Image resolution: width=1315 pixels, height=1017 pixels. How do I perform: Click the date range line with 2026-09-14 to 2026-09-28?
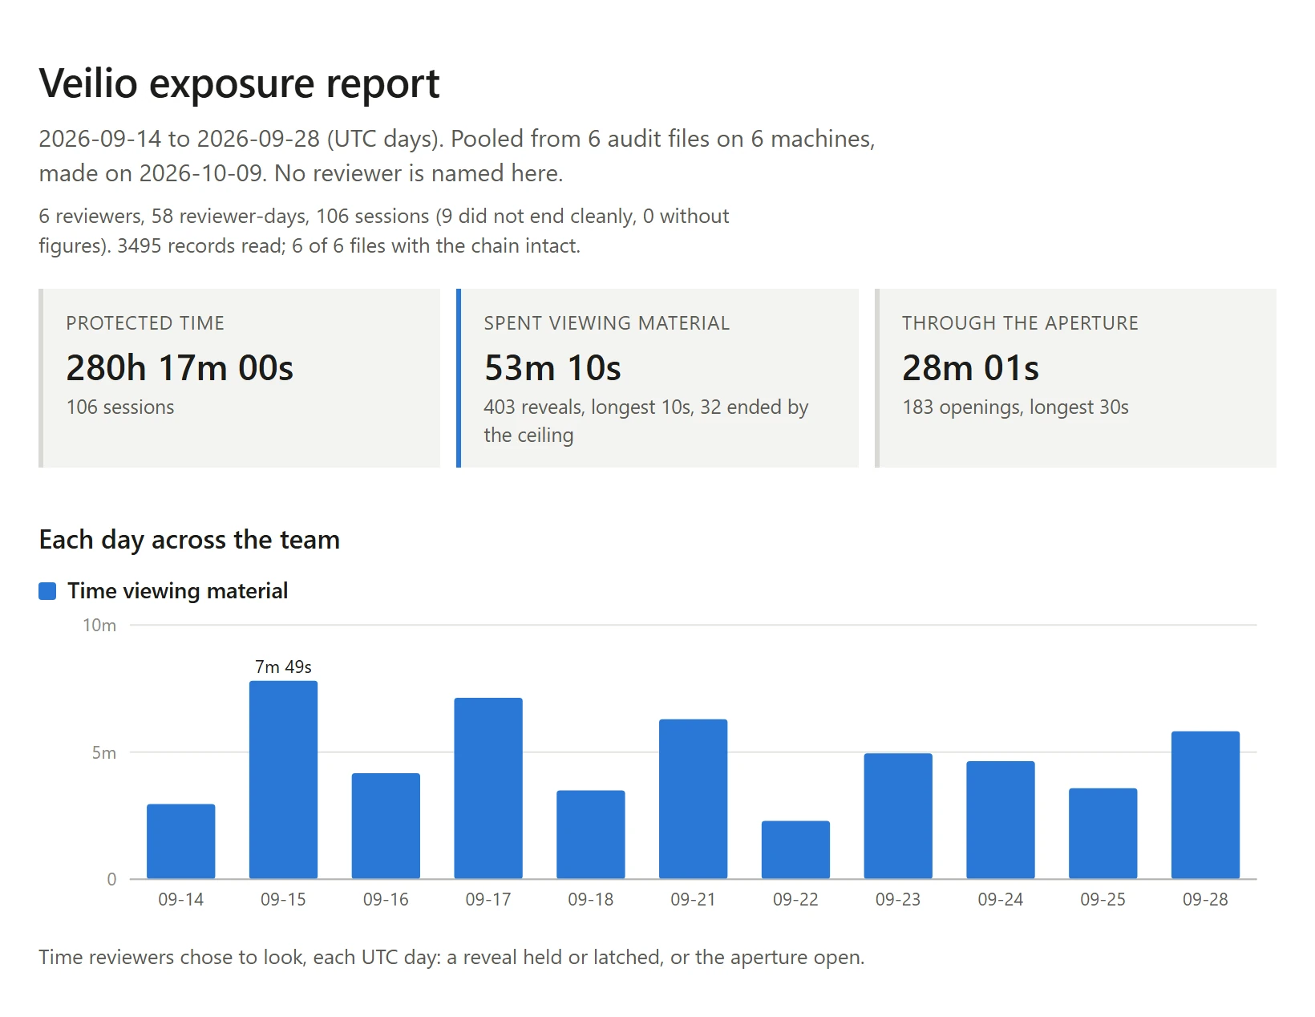(457, 156)
